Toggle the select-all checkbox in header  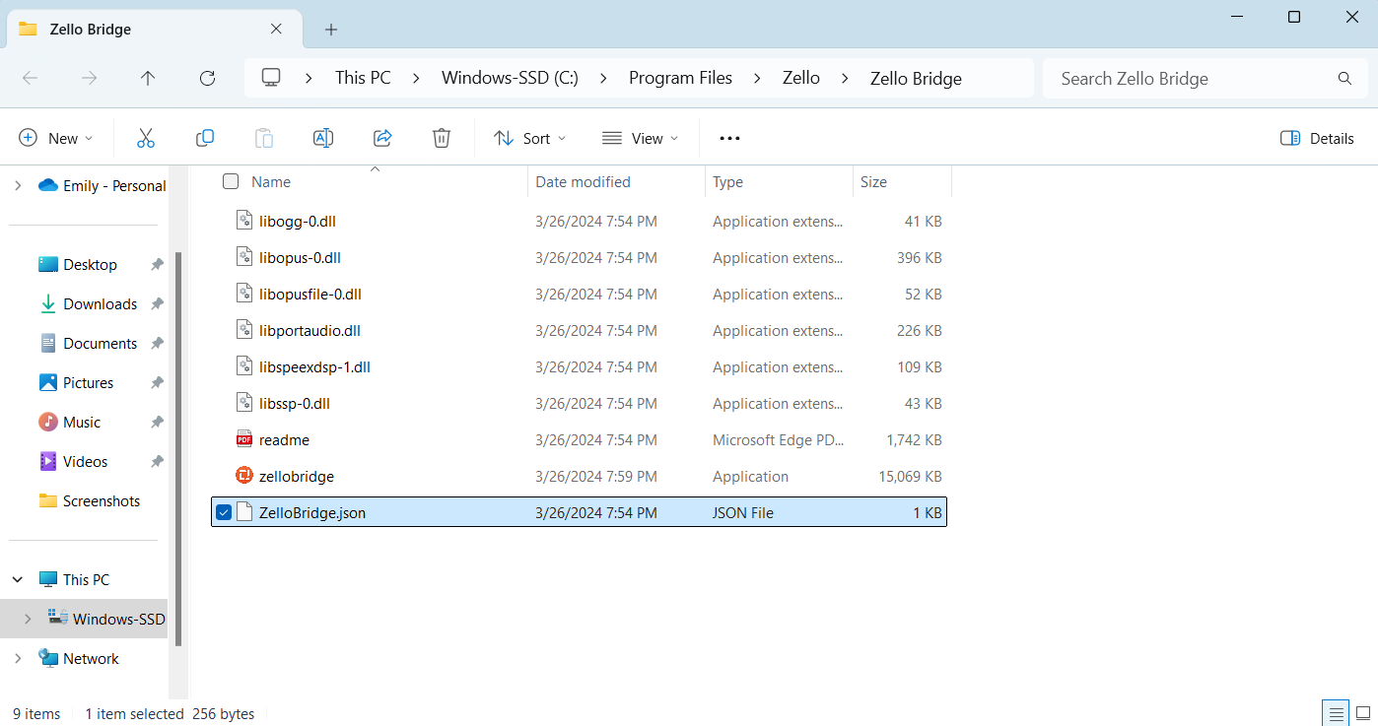click(231, 181)
